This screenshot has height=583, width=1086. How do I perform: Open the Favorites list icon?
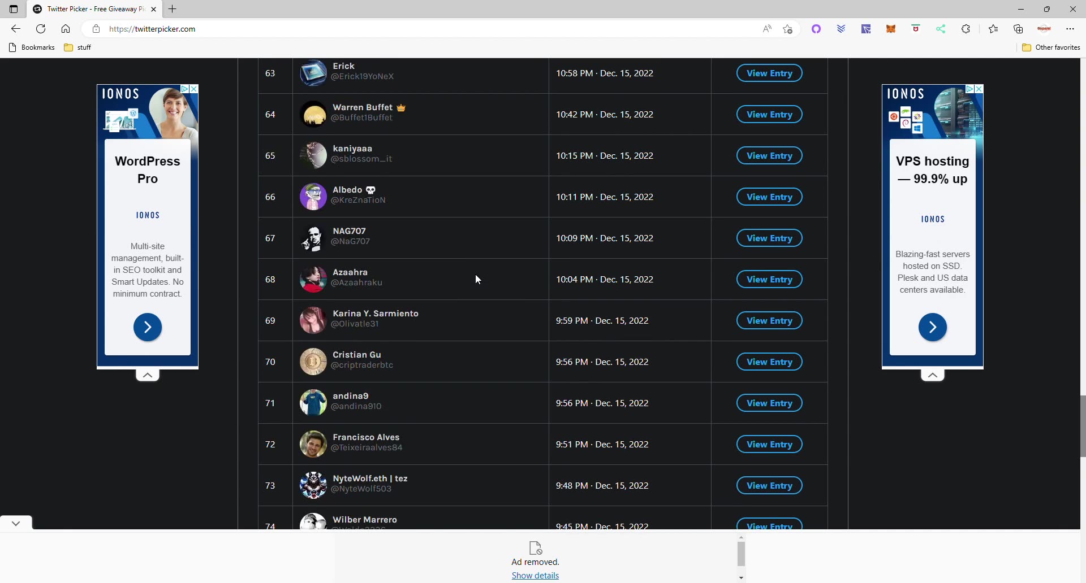click(x=993, y=29)
